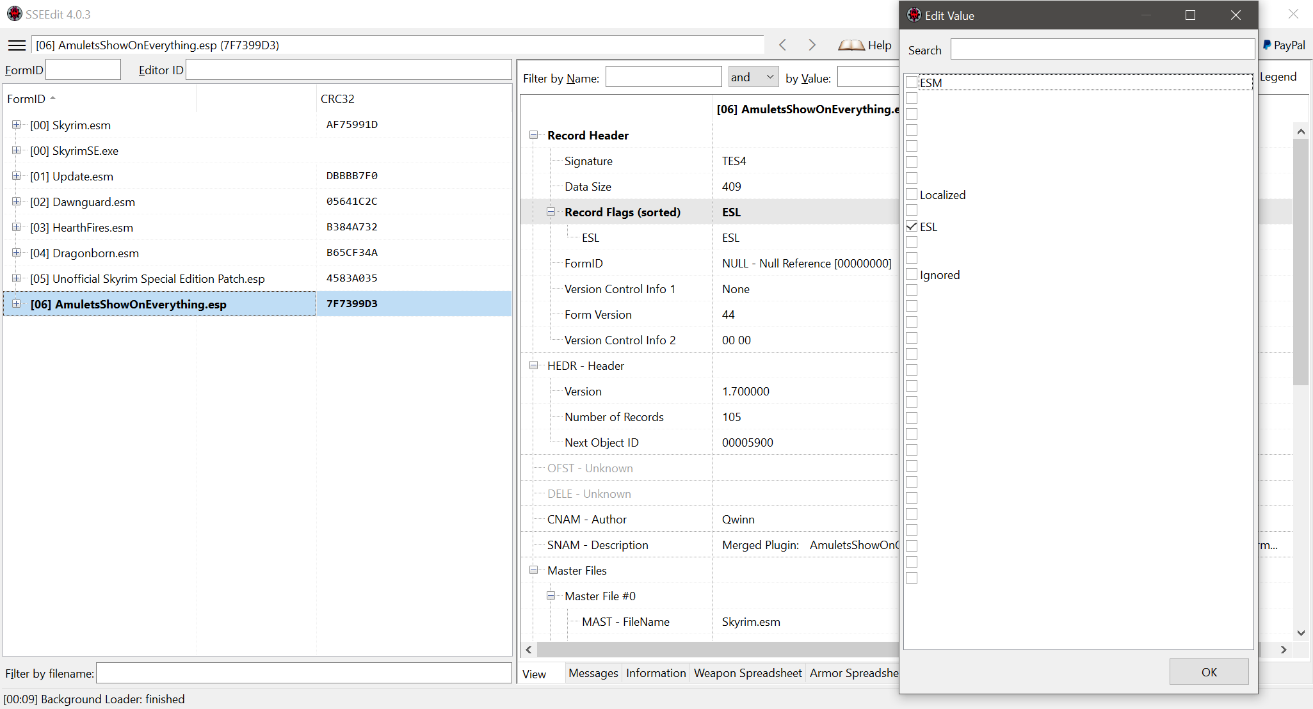Select Form Version row
This screenshot has height=709, width=1313.
click(x=711, y=314)
